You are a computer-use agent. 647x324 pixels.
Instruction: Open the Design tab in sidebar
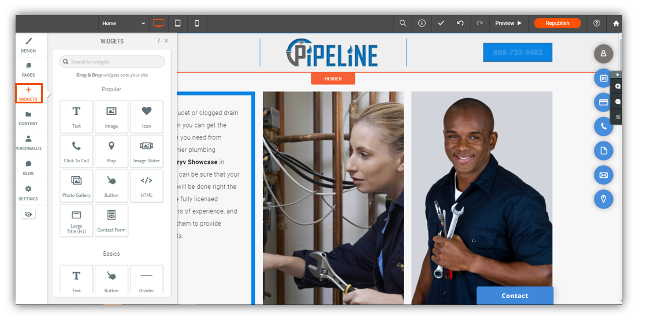pyautogui.click(x=28, y=45)
